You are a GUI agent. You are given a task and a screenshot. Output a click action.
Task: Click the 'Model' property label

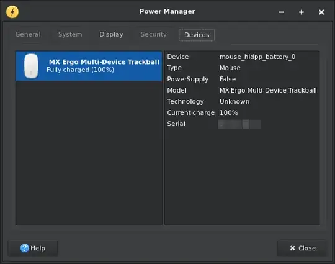(x=177, y=90)
